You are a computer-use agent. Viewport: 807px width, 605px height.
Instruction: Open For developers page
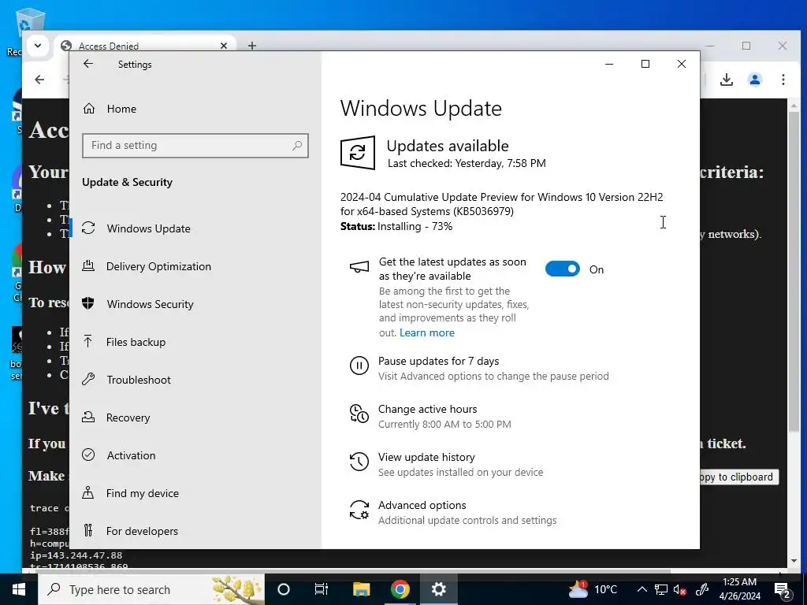coord(142,531)
